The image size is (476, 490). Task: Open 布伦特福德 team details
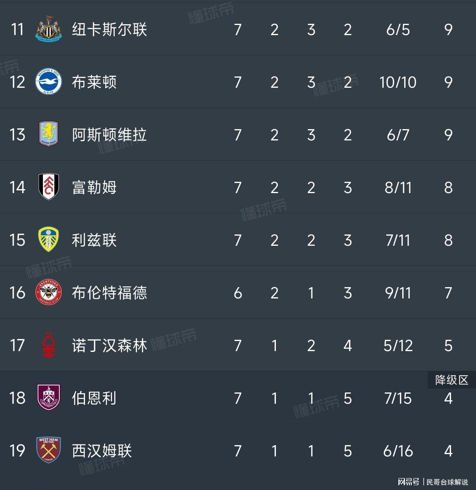pos(109,293)
